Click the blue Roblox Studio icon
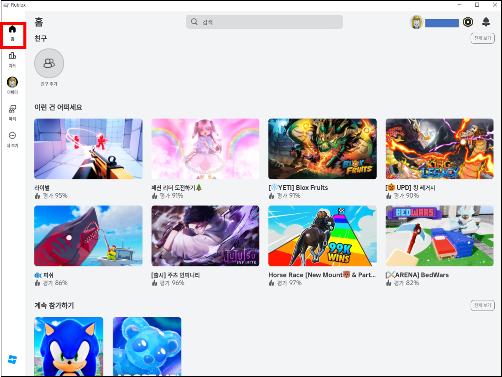Screen dimensions: 502x377 point(12,360)
